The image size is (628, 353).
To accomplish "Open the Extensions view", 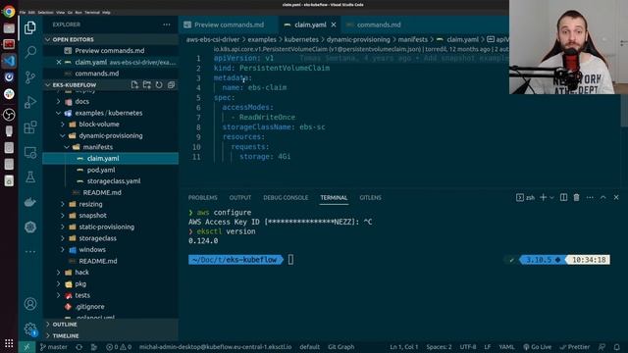I will [30, 127].
